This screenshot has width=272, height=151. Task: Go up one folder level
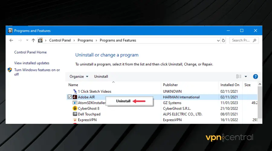(33, 40)
